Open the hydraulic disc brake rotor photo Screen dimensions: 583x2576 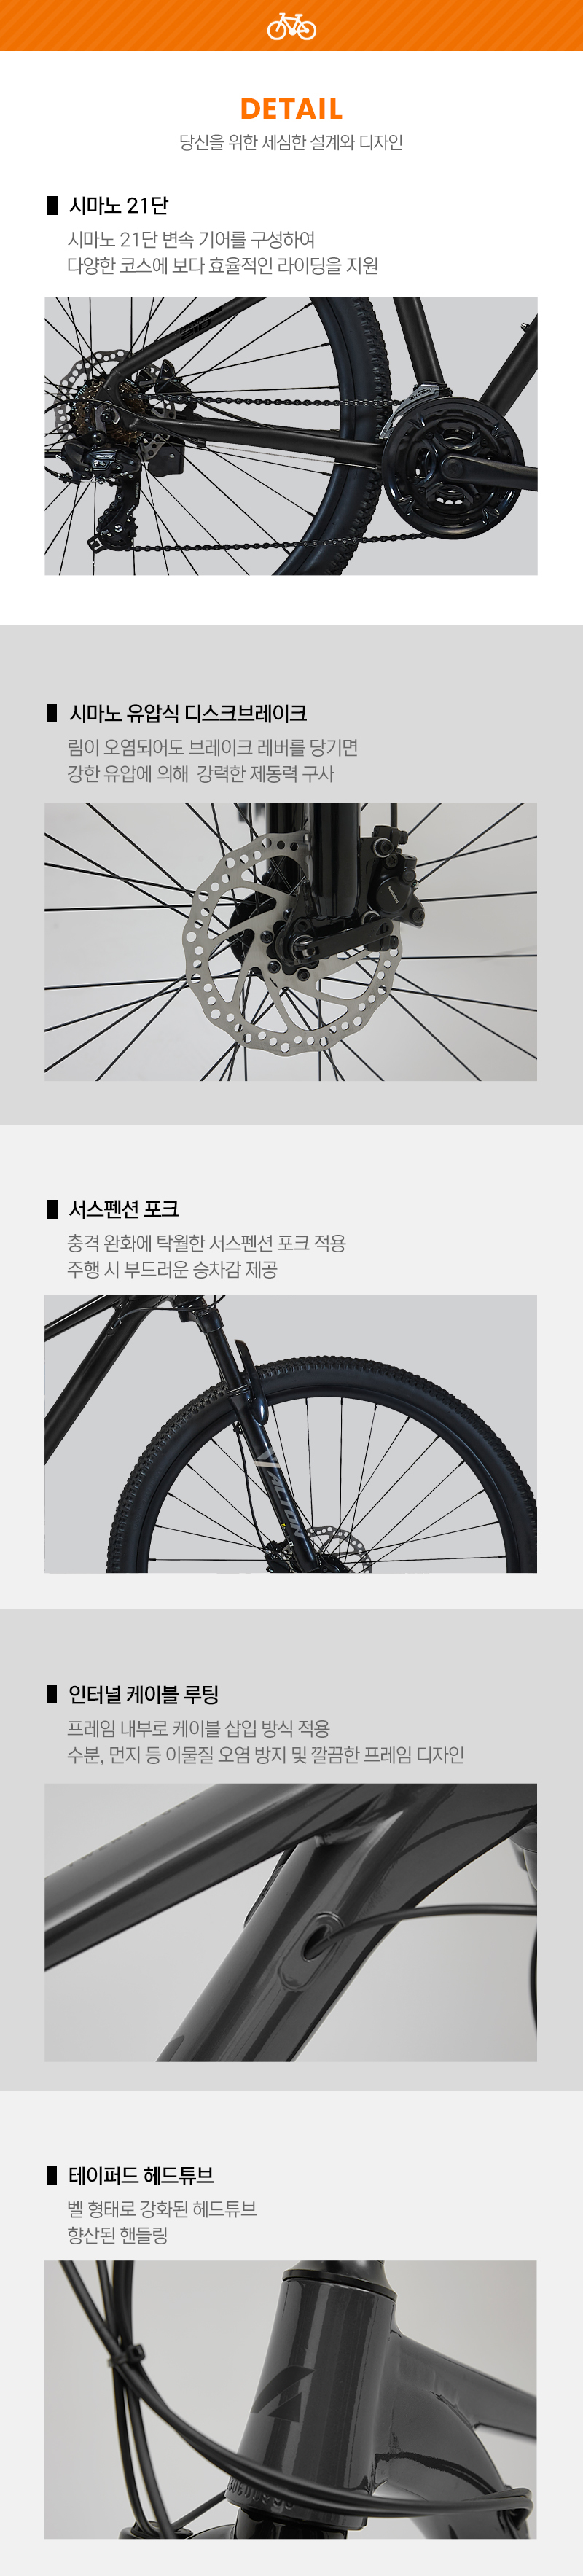tap(291, 942)
